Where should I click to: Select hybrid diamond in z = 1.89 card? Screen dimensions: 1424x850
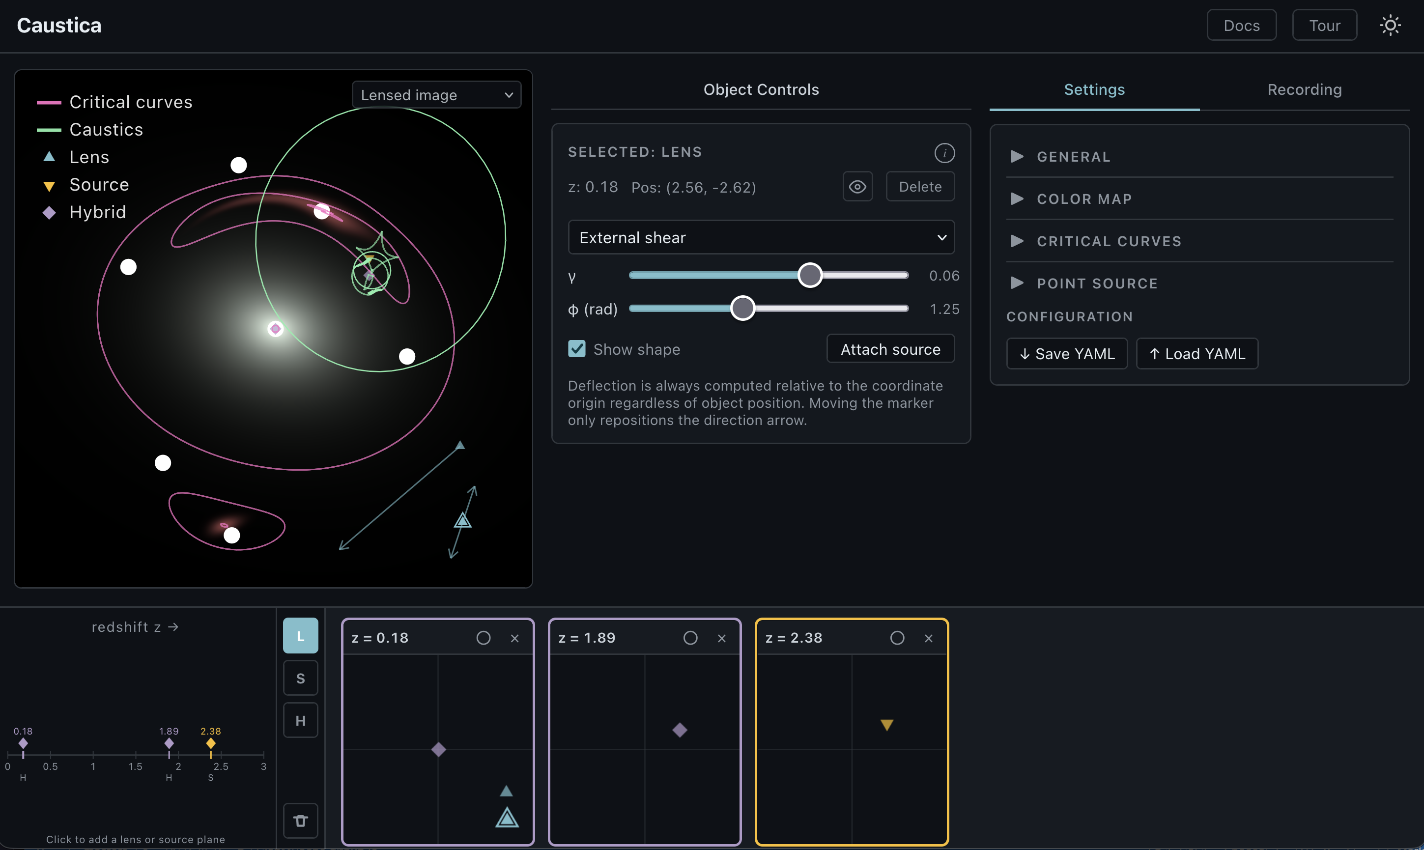coord(680,730)
